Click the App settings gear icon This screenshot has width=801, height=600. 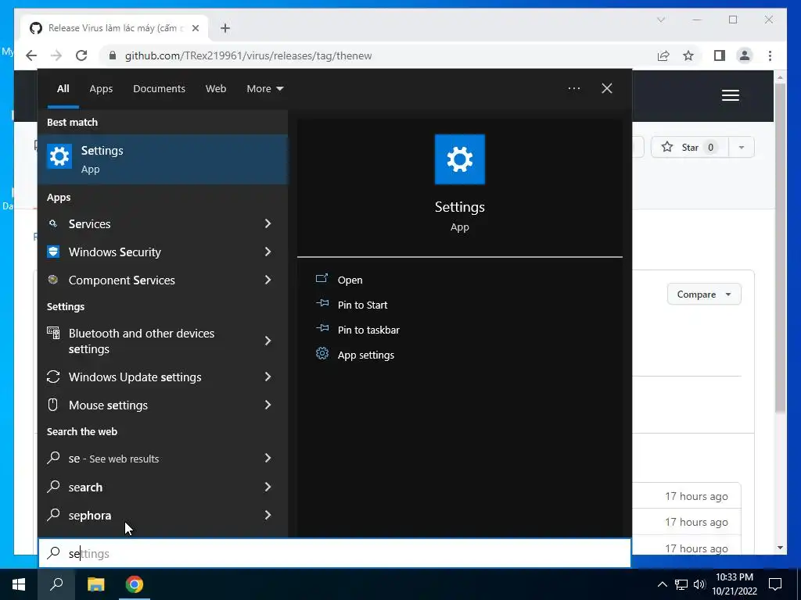tap(321, 353)
